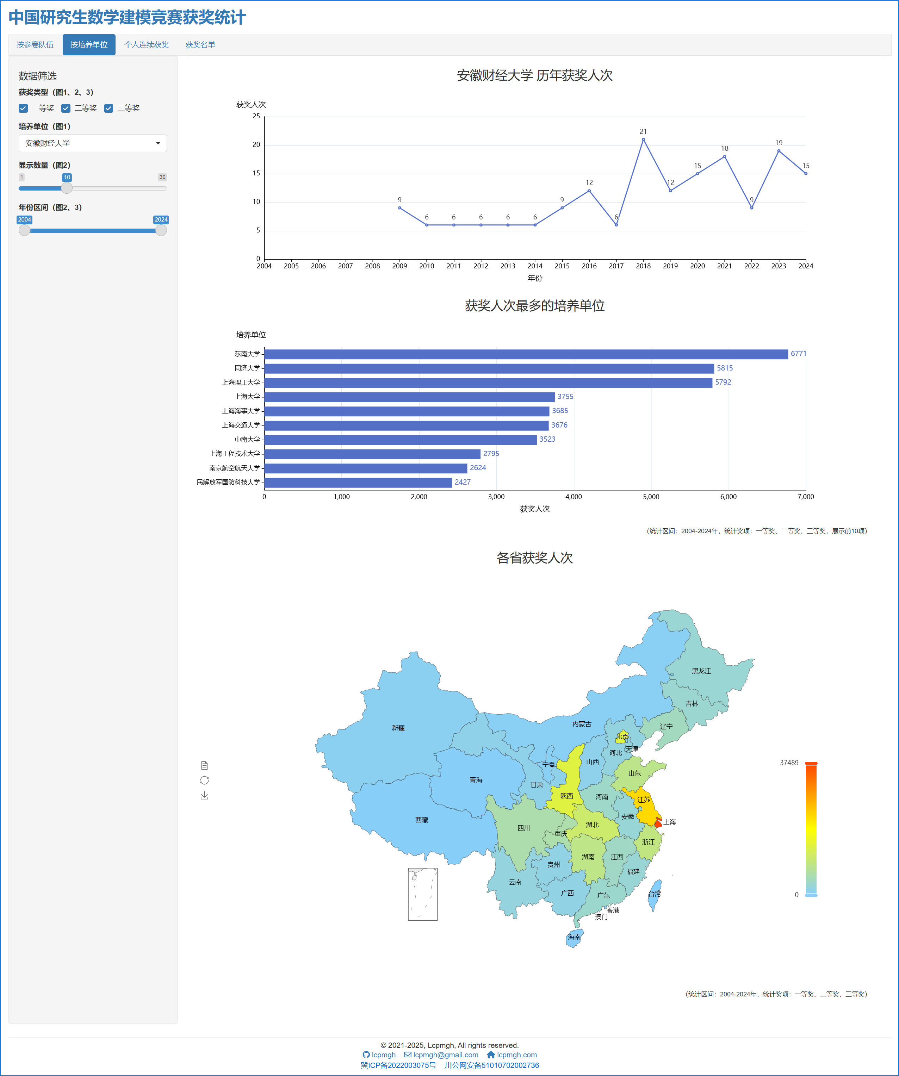This screenshot has height=1076, width=899.
Task: Click 海南 island on the map
Action: pos(574,937)
